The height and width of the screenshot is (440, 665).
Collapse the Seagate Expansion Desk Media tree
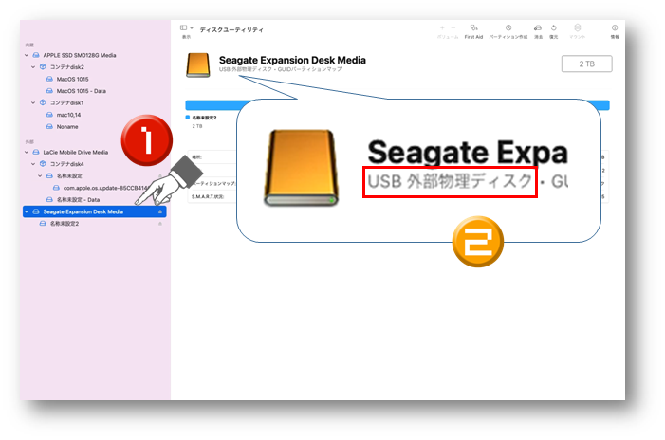(27, 211)
